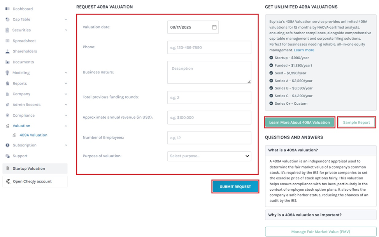
Task: Click the Shareholders person icon
Action: 8,51
